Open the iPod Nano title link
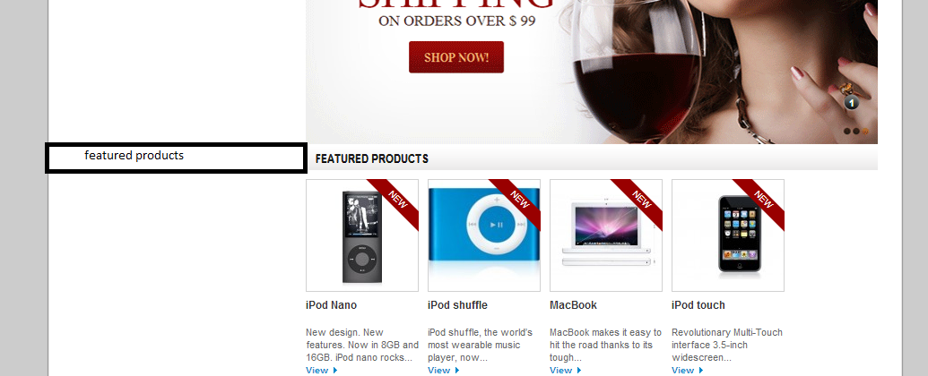The height and width of the screenshot is (376, 928). click(332, 305)
